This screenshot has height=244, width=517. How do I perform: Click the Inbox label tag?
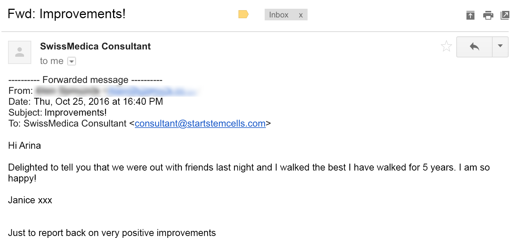[x=279, y=15]
